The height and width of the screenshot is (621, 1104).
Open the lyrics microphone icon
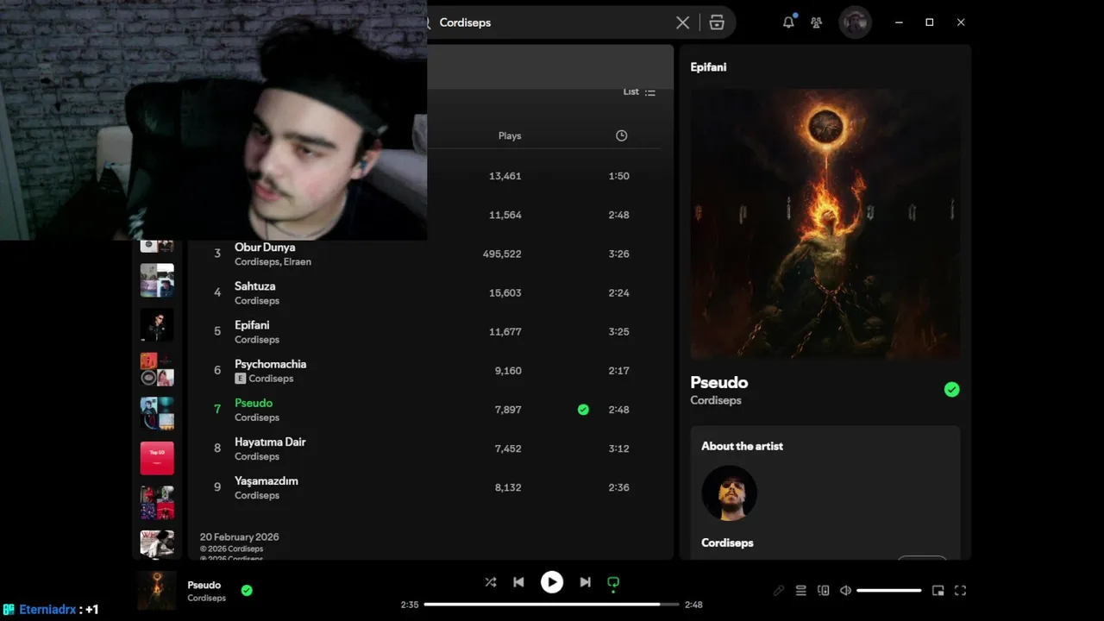[779, 591]
